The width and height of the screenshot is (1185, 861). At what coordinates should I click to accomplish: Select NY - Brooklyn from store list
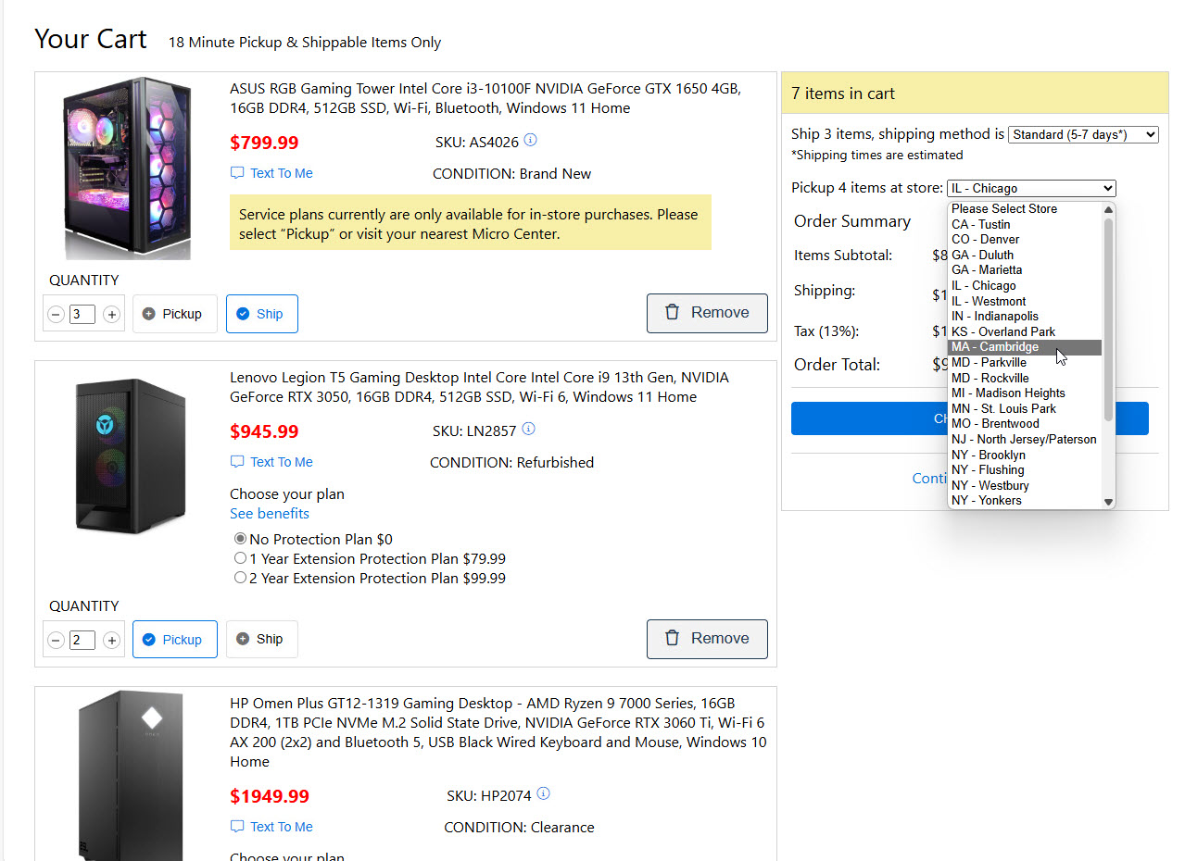988,455
